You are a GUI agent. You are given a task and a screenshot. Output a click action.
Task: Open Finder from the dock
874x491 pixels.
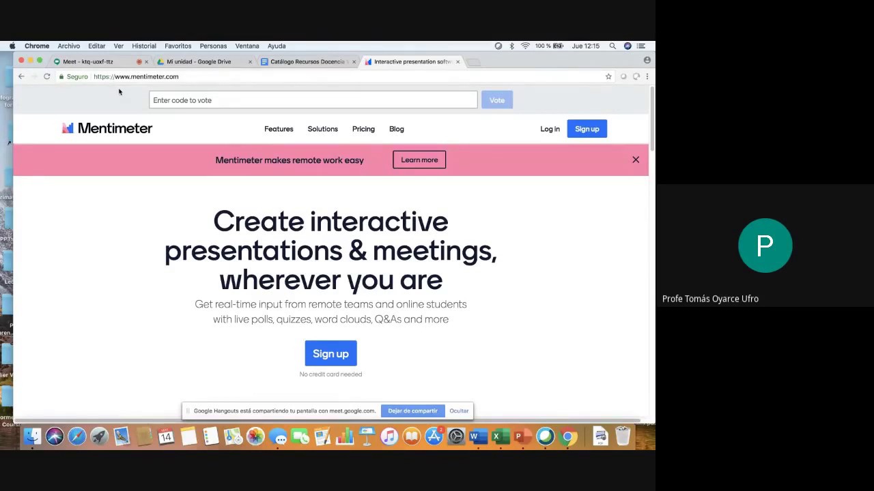(31, 436)
